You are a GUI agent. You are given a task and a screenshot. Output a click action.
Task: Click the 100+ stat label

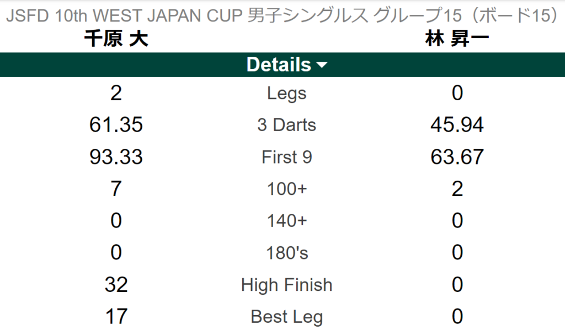tap(286, 189)
